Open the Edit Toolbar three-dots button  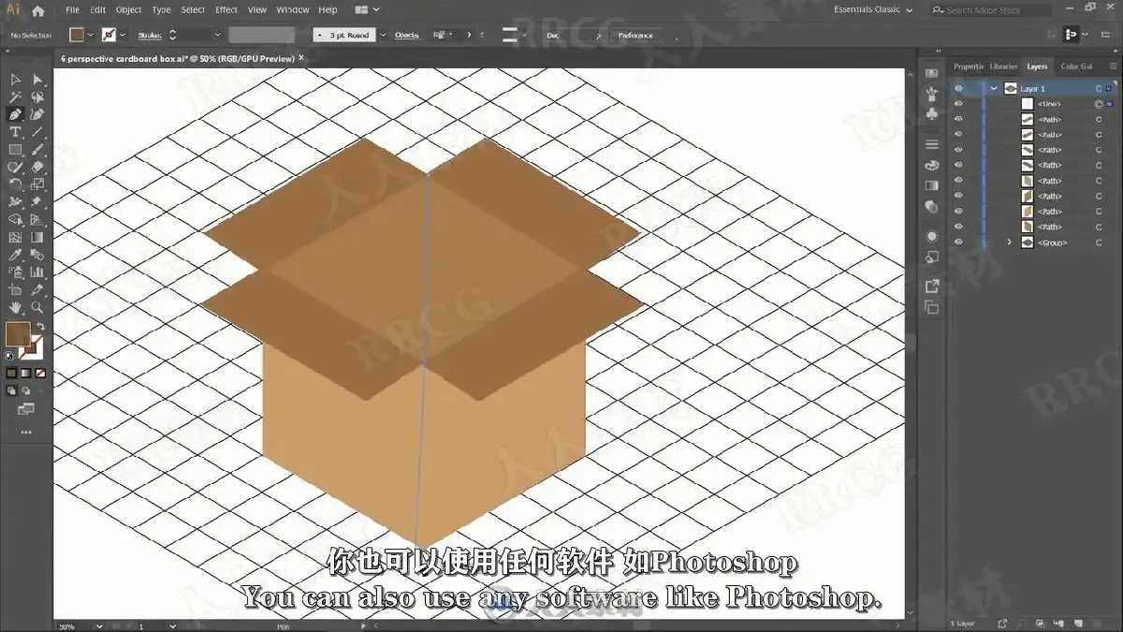(25, 433)
